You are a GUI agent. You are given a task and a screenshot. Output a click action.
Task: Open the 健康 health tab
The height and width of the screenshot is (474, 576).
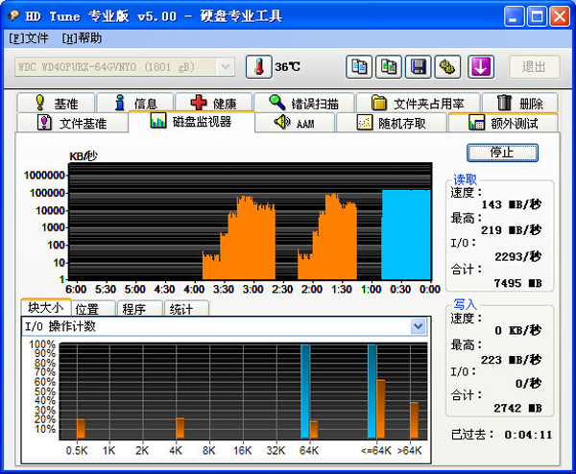214,104
